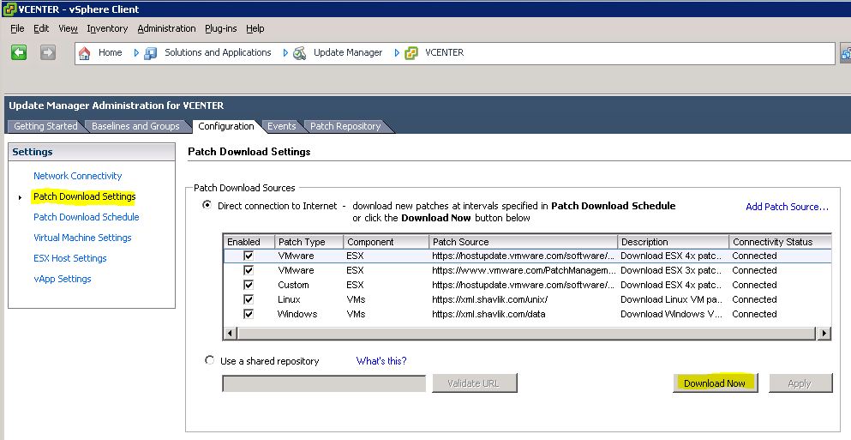Screen dimensions: 851x440
Task: Click the What's this? link
Action: pyautogui.click(x=381, y=361)
